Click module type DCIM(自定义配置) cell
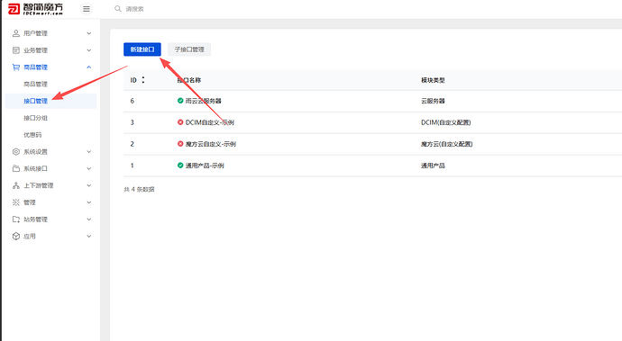 point(446,122)
